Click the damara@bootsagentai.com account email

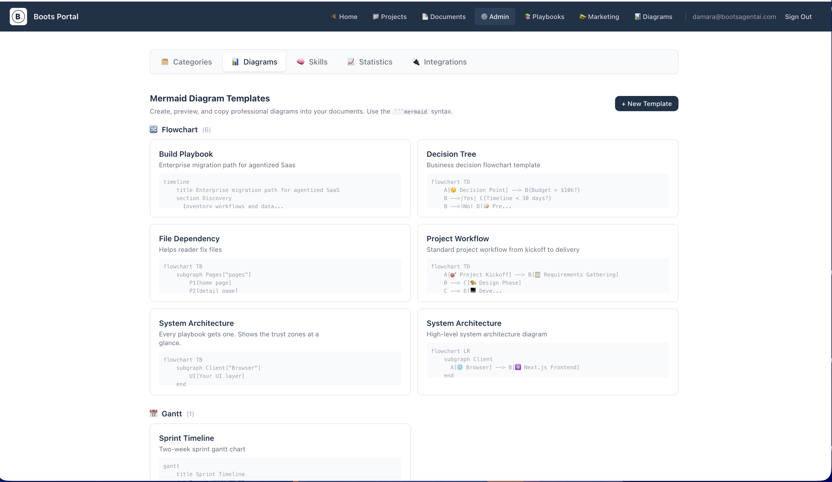[x=734, y=17]
